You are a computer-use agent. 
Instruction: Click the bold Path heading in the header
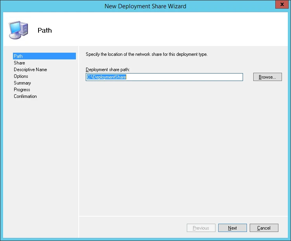pos(44,30)
